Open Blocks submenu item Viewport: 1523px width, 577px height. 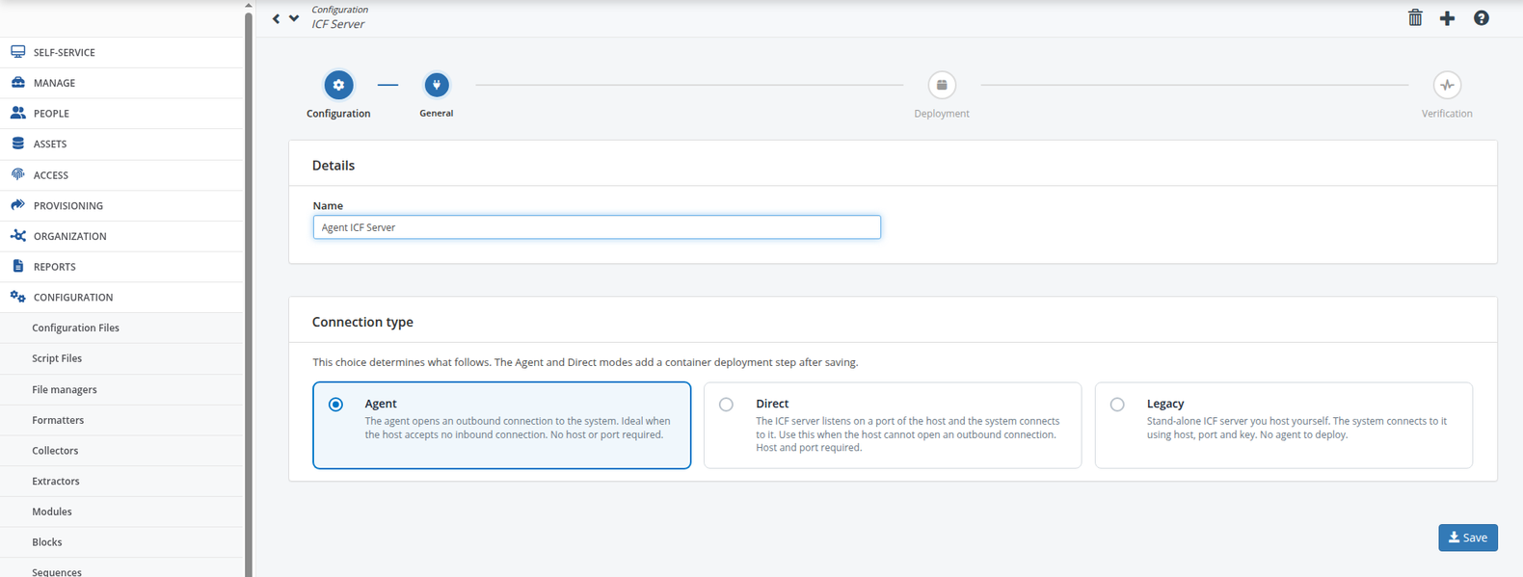(47, 542)
